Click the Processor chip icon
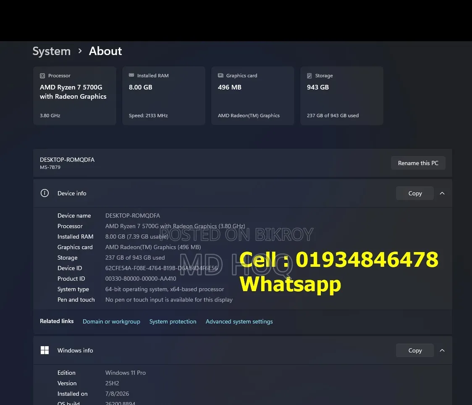This screenshot has width=472, height=405. point(42,76)
